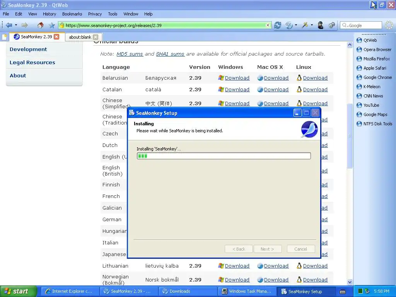Open Mozilla Firefox bookmark

pos(377,59)
